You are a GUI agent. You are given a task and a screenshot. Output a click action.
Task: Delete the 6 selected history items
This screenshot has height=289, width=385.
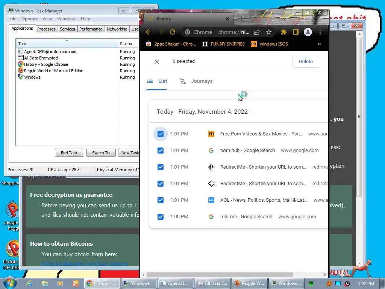click(306, 62)
